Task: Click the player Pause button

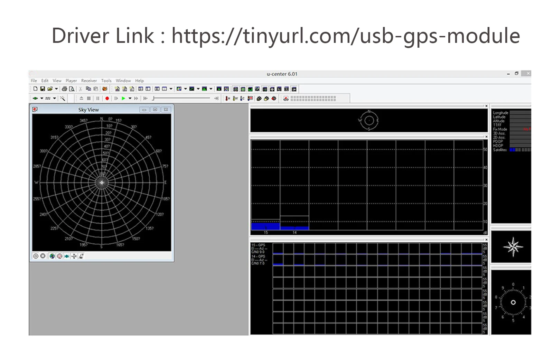Action: tap(98, 99)
